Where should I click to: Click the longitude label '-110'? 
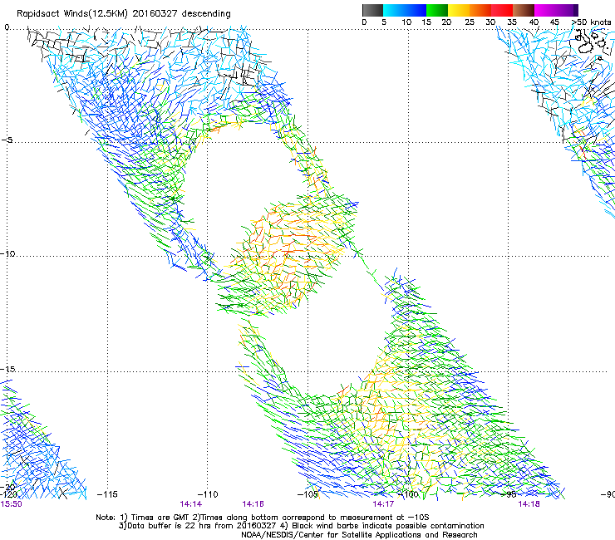[x=208, y=494]
